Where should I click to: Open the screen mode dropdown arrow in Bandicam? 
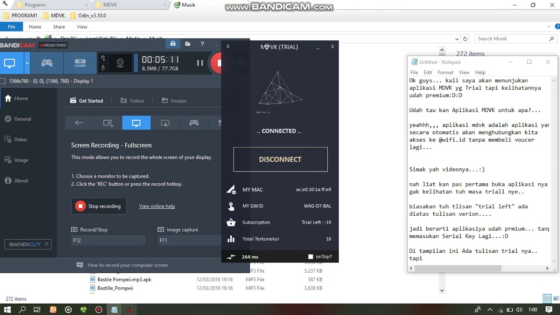[27, 63]
